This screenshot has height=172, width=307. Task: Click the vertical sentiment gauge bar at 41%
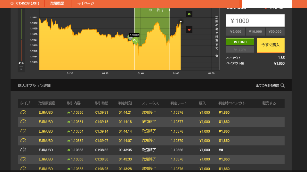coord(21,35)
